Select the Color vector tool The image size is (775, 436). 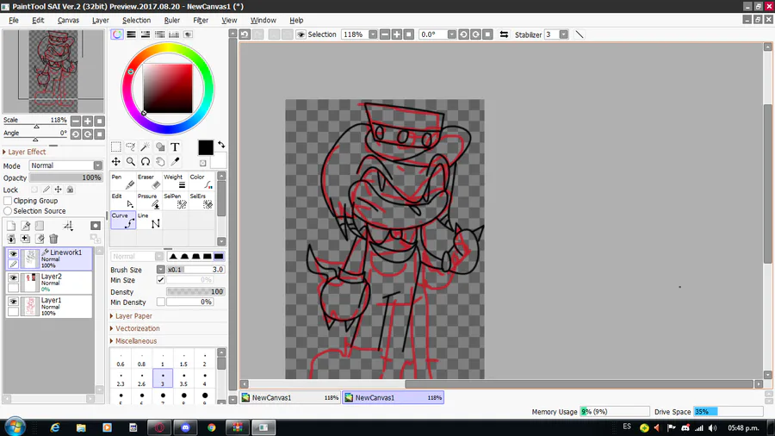[201, 182]
